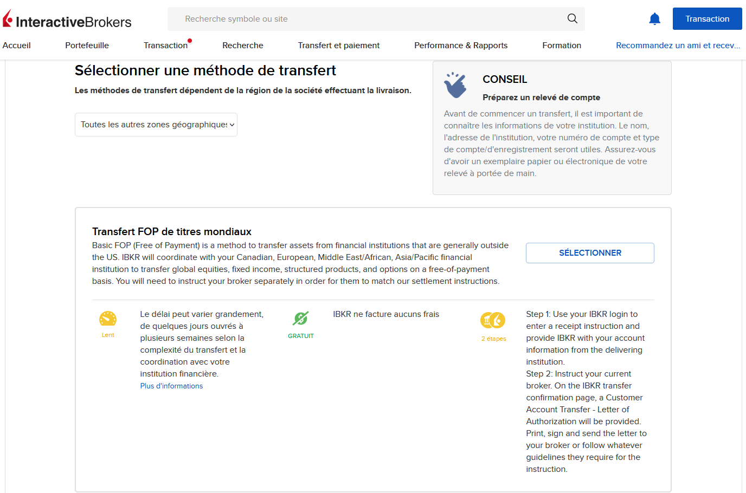Click the Transfert FOP de titres mondiaux heading
The width and height of the screenshot is (746, 493).
click(x=172, y=232)
